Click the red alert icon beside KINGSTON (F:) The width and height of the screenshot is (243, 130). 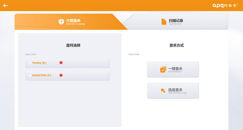coord(61,75)
